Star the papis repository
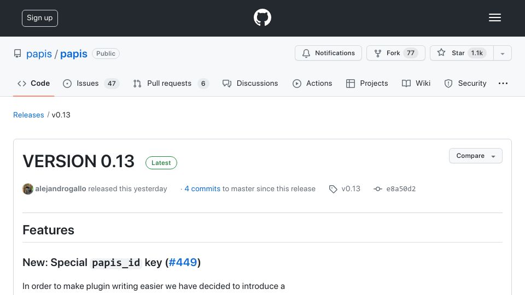 pos(462,53)
